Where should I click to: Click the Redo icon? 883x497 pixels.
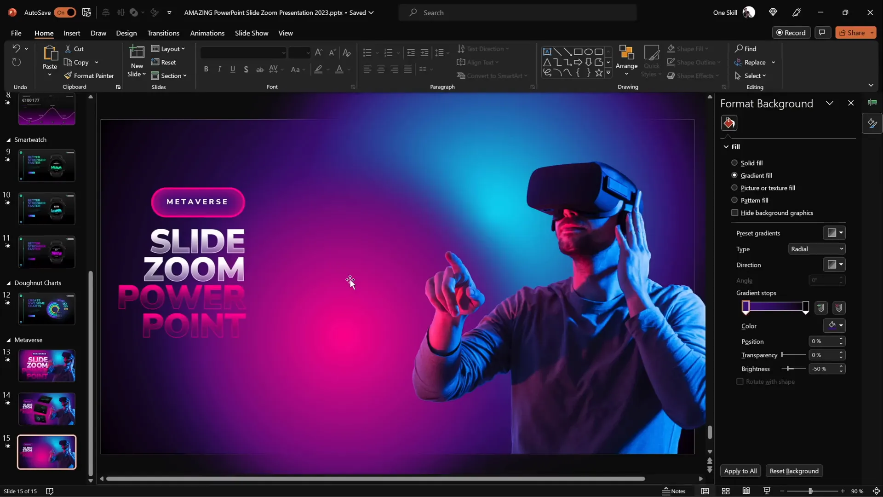tap(16, 62)
